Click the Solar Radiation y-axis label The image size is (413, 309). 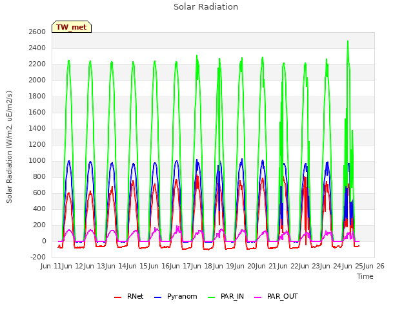point(9,147)
